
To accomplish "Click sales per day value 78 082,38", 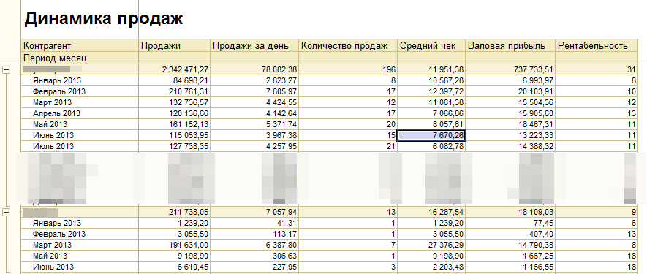I will click(279, 69).
